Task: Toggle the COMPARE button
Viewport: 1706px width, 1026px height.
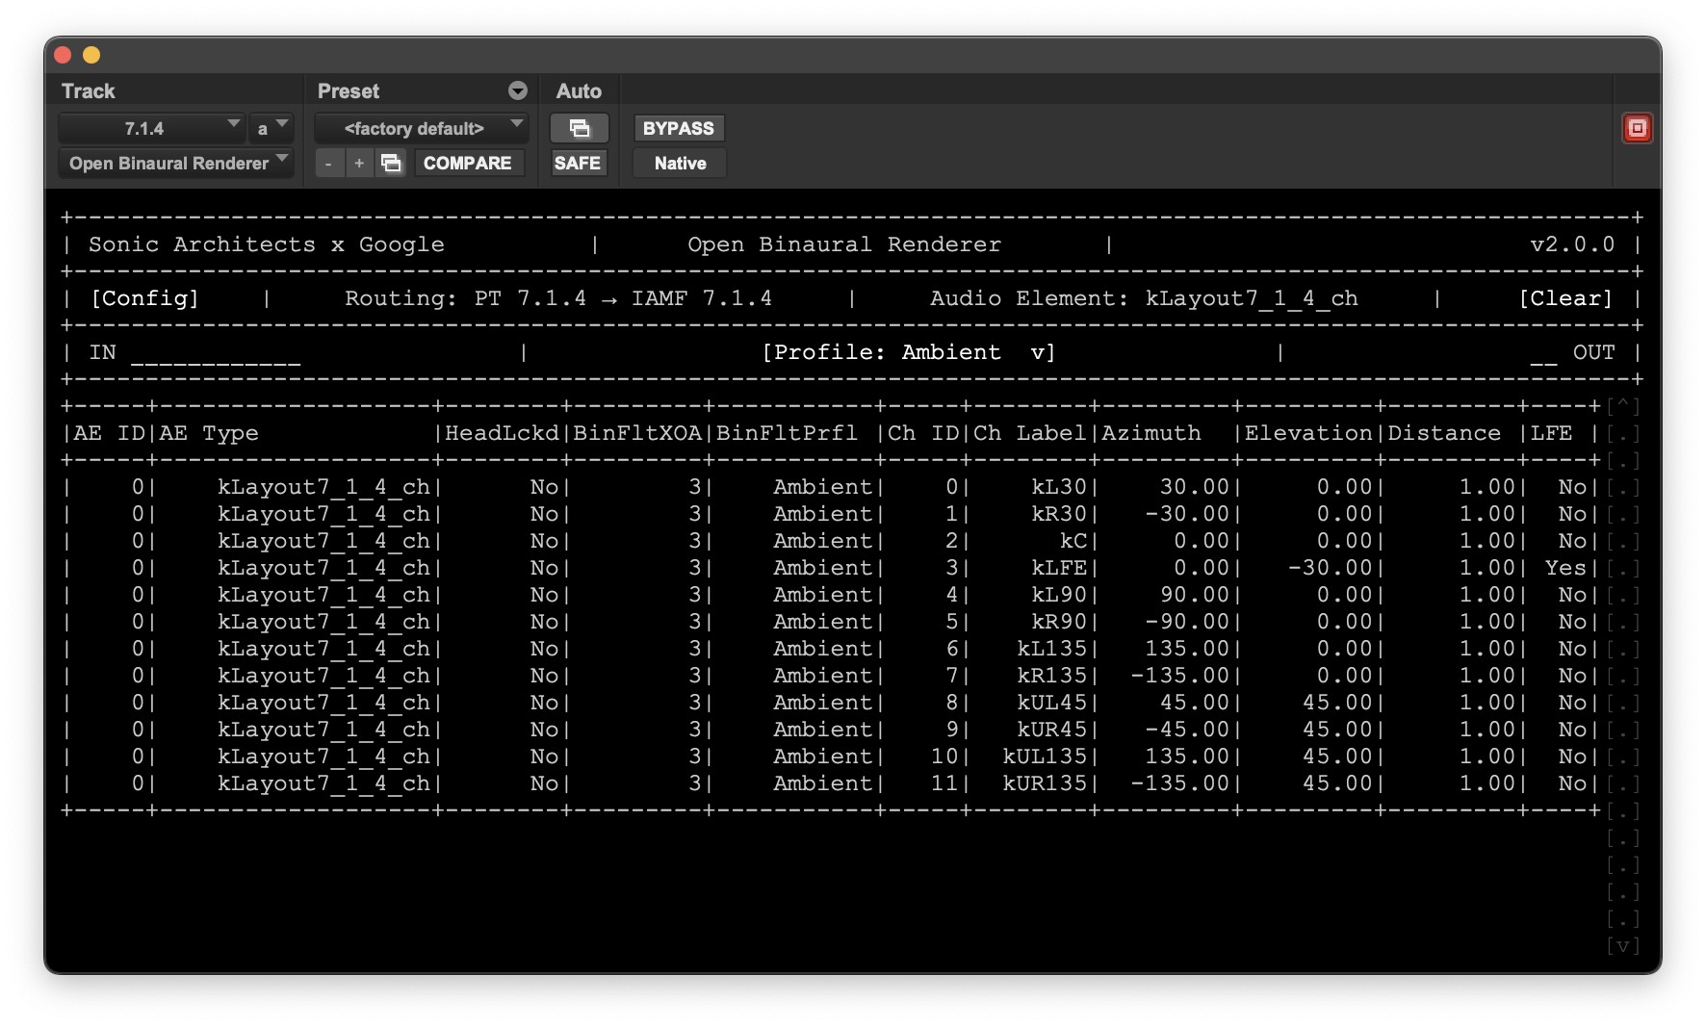Action: pyautogui.click(x=468, y=163)
